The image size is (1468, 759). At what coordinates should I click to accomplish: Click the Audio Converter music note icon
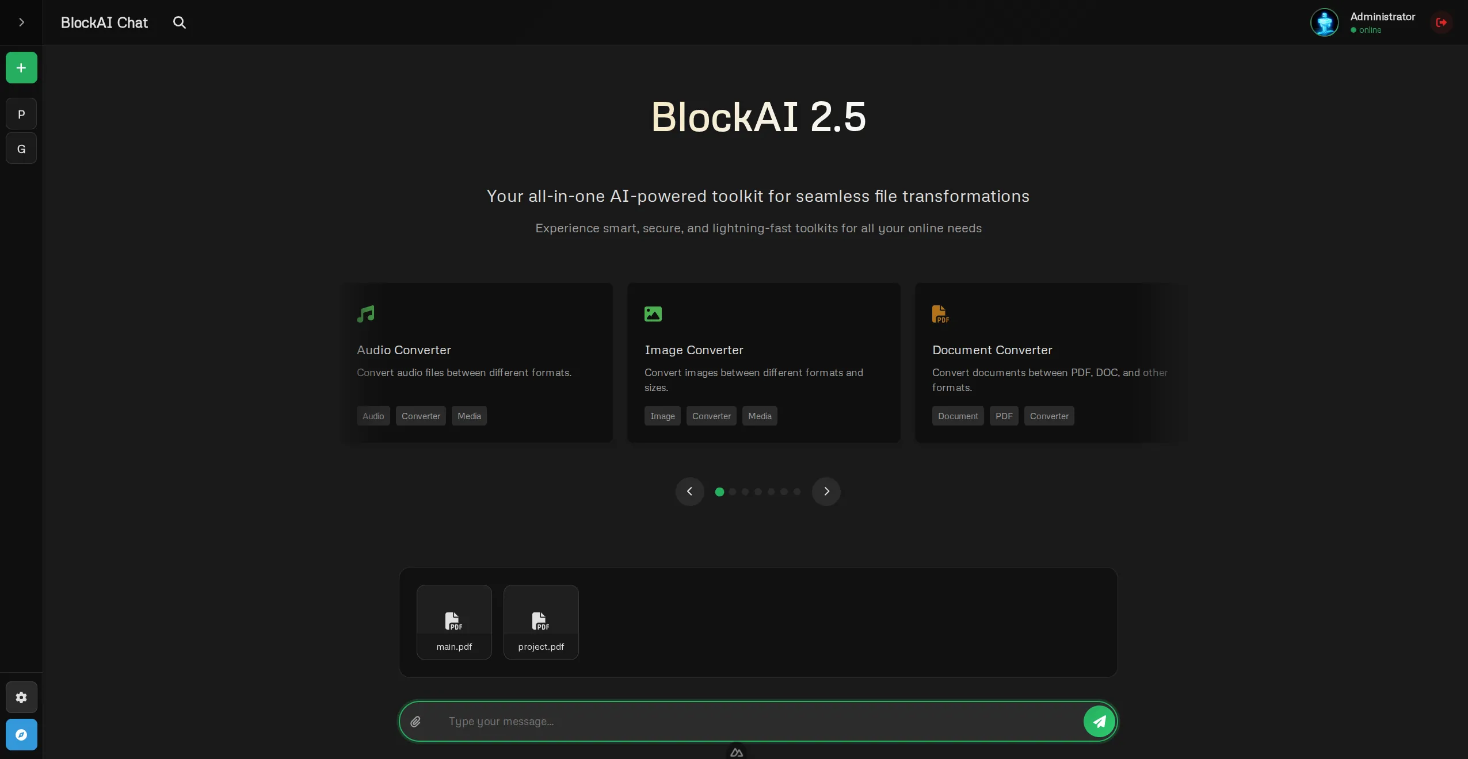coord(365,314)
